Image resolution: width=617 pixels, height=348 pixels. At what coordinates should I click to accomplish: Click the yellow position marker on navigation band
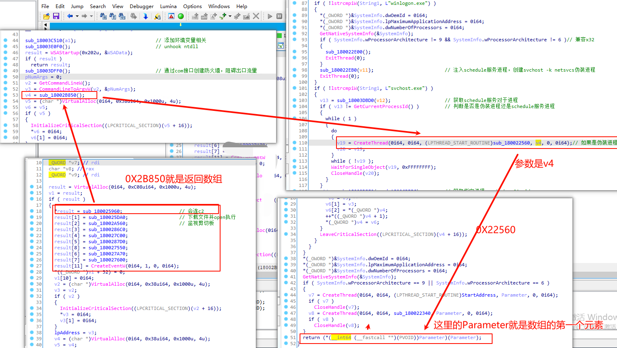coord(180,25)
